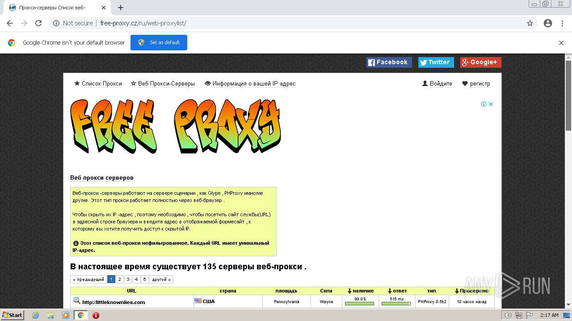Go to the предыдущий previous page
Viewport: 572px width, 321px height.
pos(88,280)
